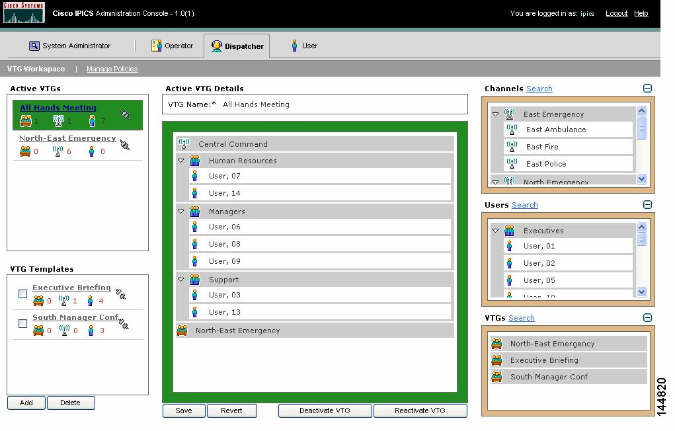Click the Central Command channel antenna icon
Viewport: 675px width, 431px height.
click(x=184, y=144)
